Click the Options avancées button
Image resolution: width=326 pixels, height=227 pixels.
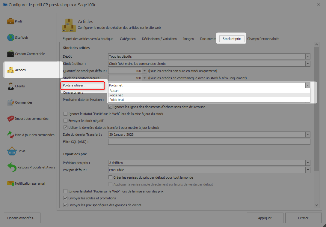coord(22,218)
